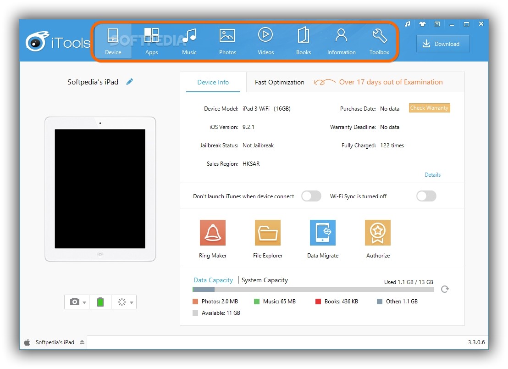
Task: Click the Softpedia's iPad device name heading
Action: tap(93, 82)
